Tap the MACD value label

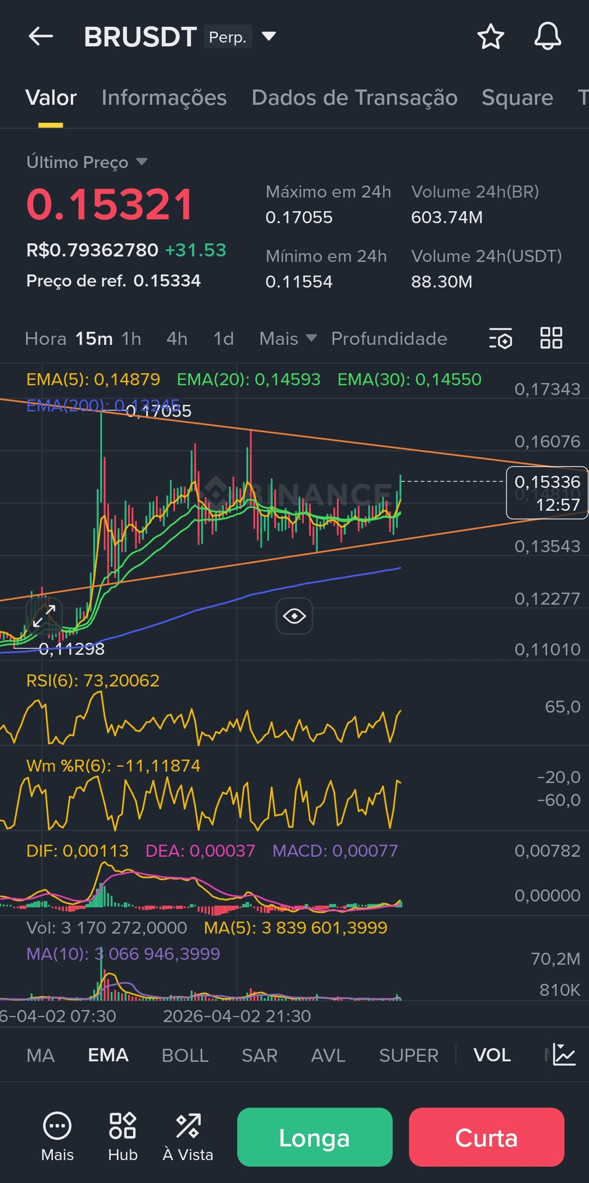[335, 851]
